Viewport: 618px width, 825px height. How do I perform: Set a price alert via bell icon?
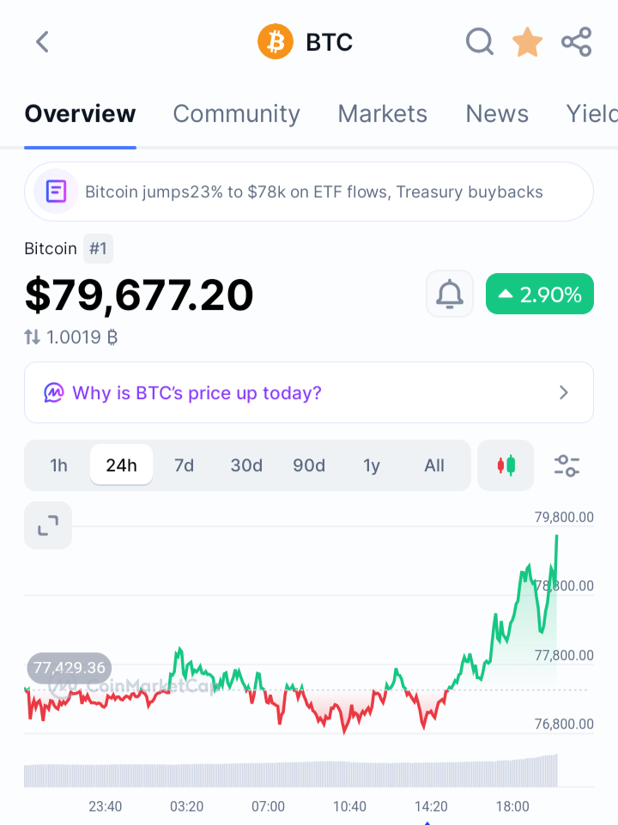(450, 294)
